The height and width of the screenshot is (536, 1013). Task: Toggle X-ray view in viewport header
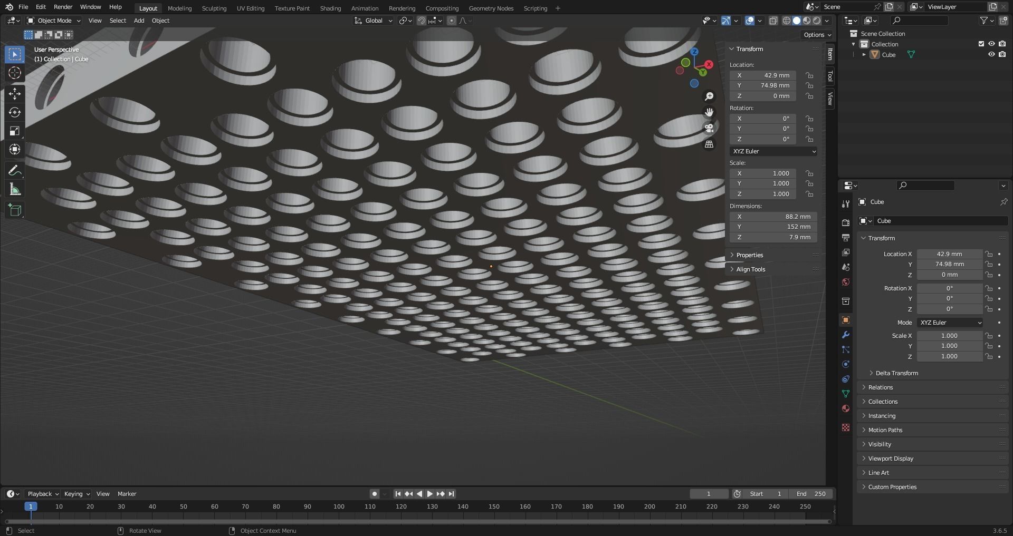click(x=773, y=21)
